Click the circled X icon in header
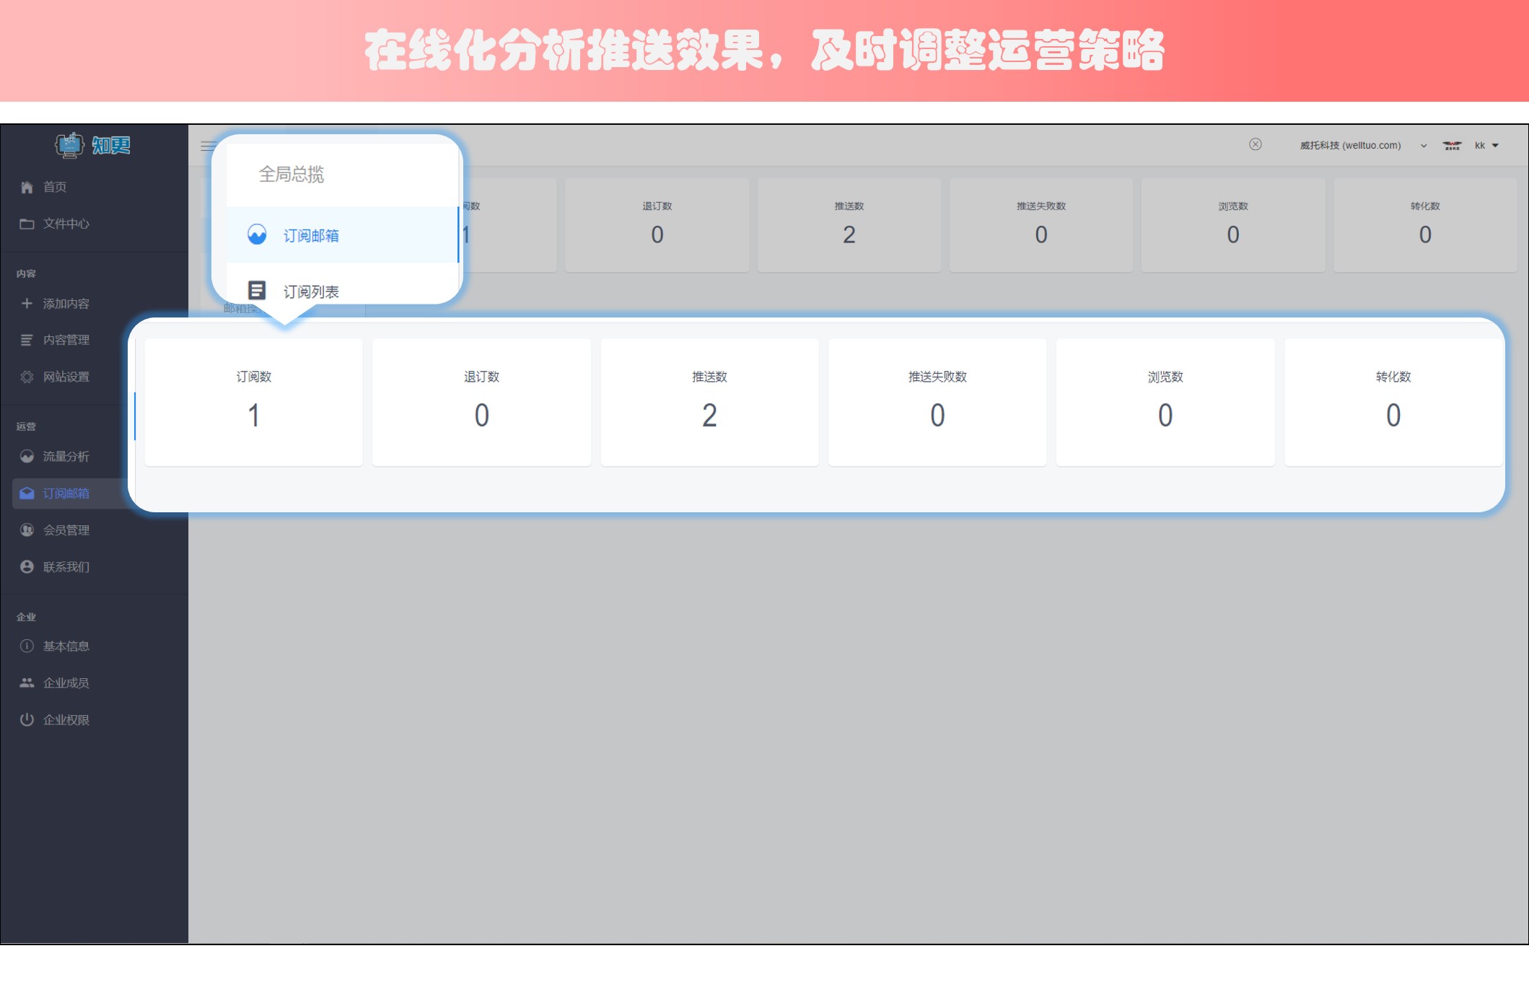The height and width of the screenshot is (995, 1529). 1256,144
